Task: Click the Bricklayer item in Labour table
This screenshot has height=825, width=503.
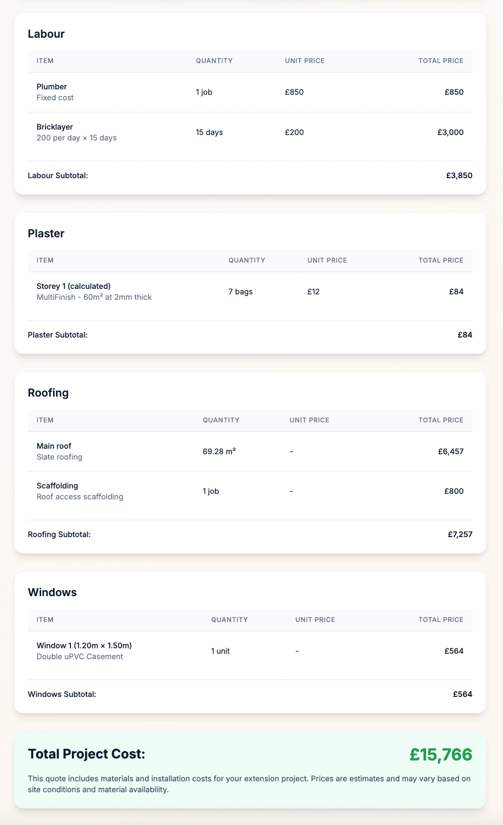Action: click(x=55, y=127)
